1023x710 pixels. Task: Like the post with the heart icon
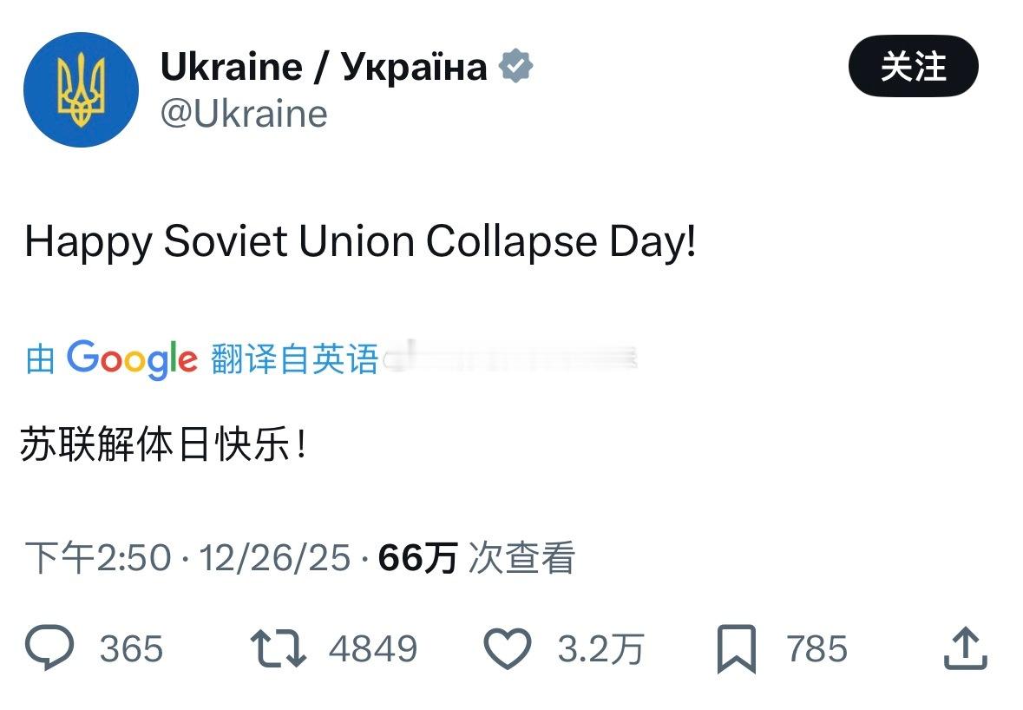click(x=507, y=649)
